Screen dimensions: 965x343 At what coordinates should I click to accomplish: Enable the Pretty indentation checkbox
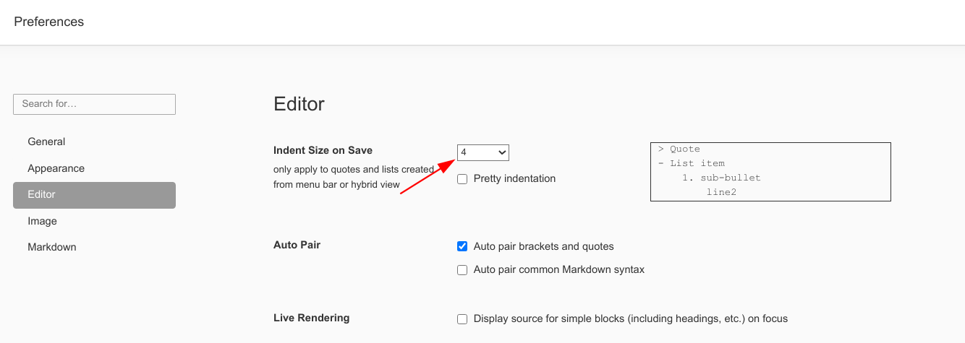pos(462,179)
